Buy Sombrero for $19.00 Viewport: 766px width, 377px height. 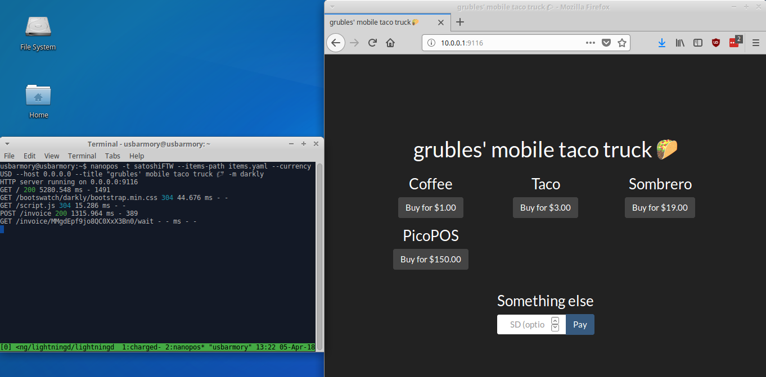(x=660, y=208)
